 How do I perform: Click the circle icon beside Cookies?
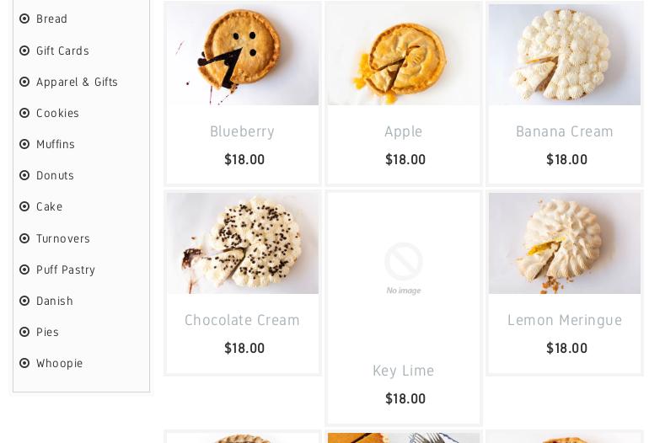coord(24,113)
